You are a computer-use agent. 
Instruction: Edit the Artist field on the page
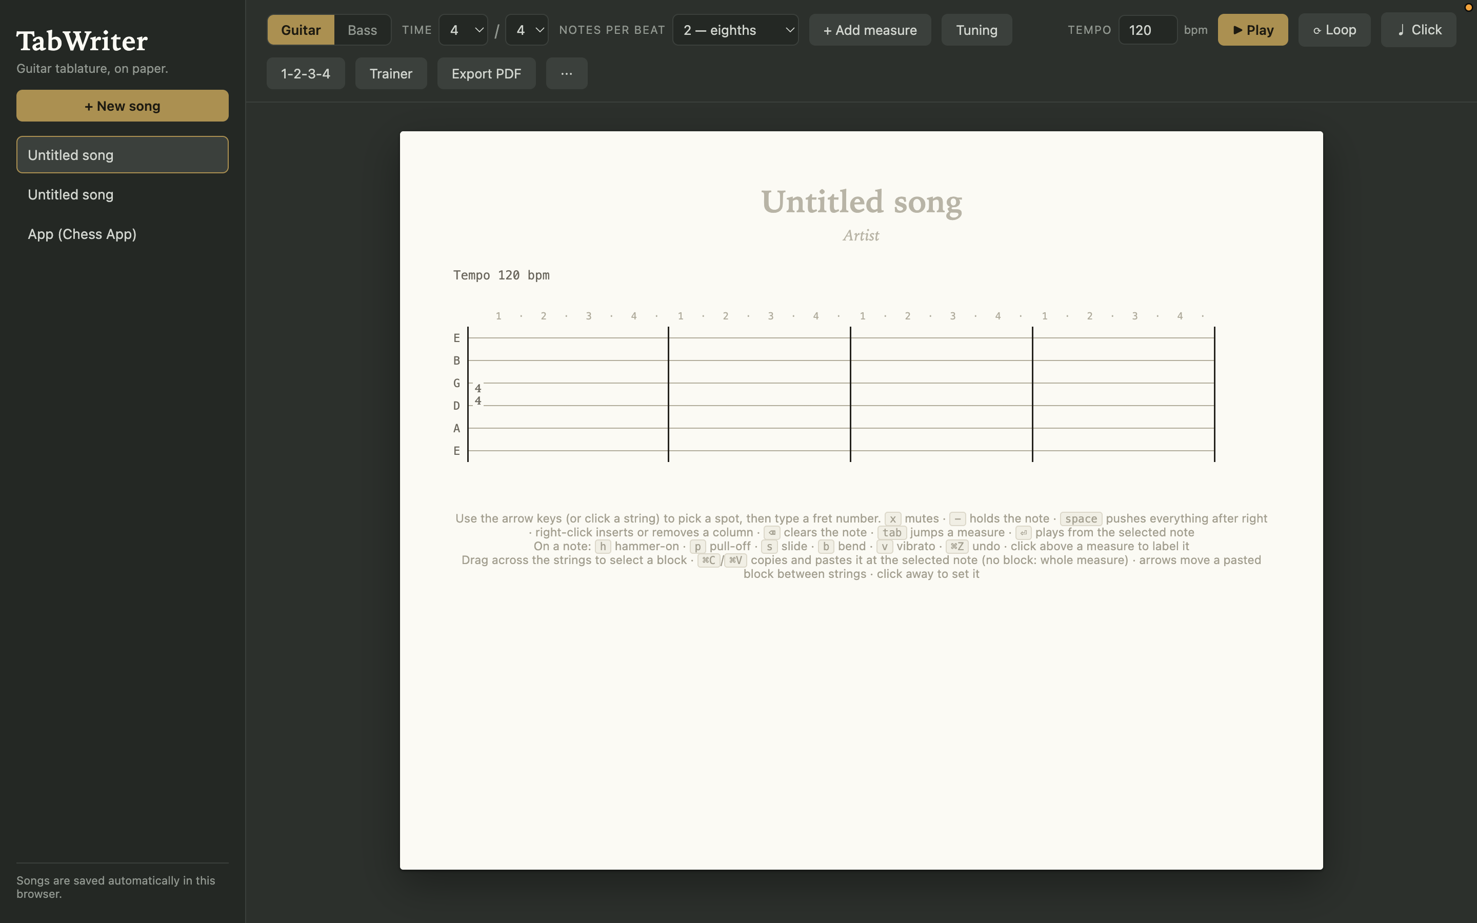tap(861, 236)
